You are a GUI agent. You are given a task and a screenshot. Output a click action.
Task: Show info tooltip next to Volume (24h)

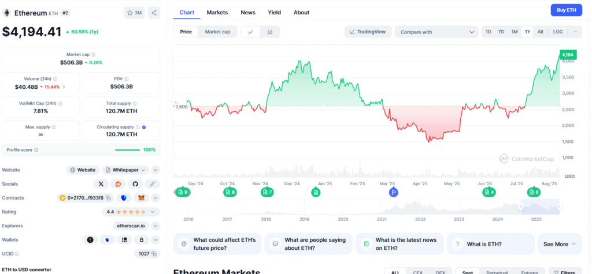coord(55,79)
